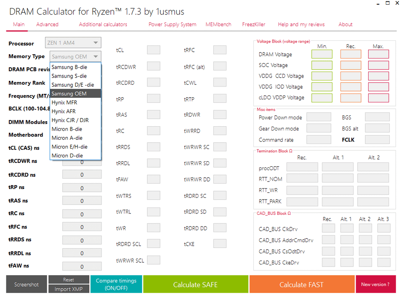
Task: Click the tRP ns input field
Action: (82, 188)
